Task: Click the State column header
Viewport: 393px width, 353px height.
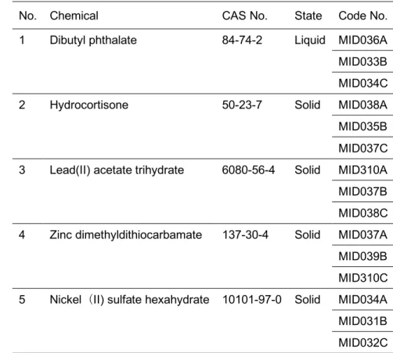Action: tap(308, 16)
